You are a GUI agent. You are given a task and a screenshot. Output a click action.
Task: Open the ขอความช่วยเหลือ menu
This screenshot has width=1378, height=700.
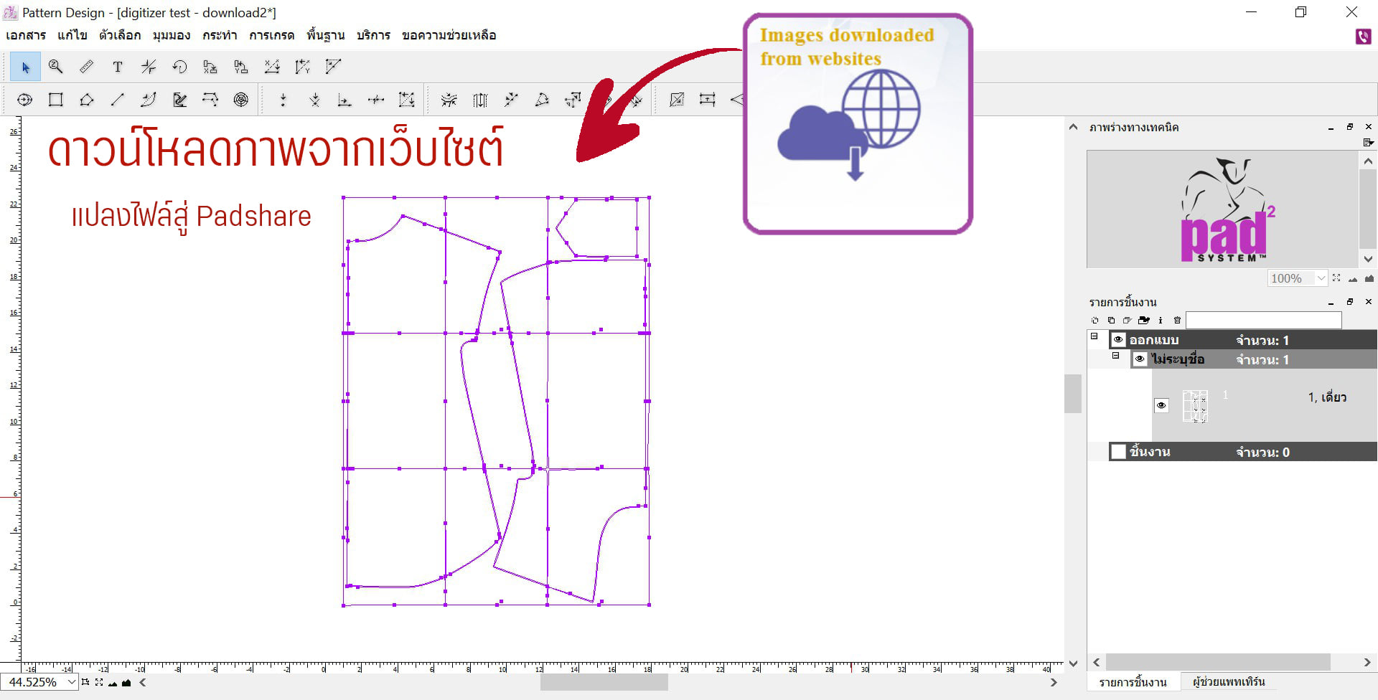click(449, 35)
